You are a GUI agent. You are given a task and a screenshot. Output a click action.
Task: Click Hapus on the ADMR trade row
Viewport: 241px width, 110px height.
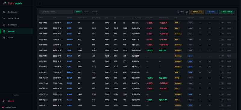pos(229,94)
